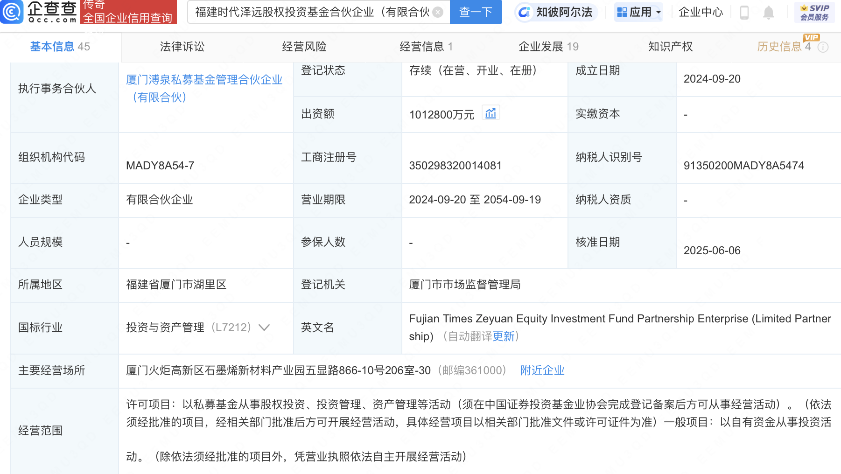Open the capital contribution trend chart icon

[491, 112]
